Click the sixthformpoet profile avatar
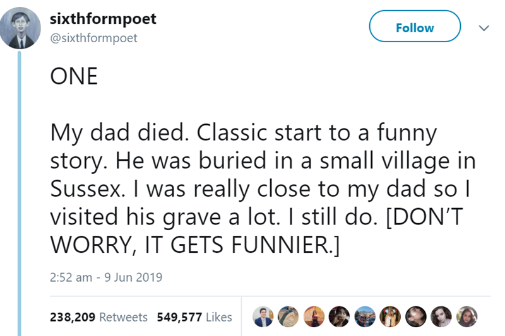 (24, 30)
